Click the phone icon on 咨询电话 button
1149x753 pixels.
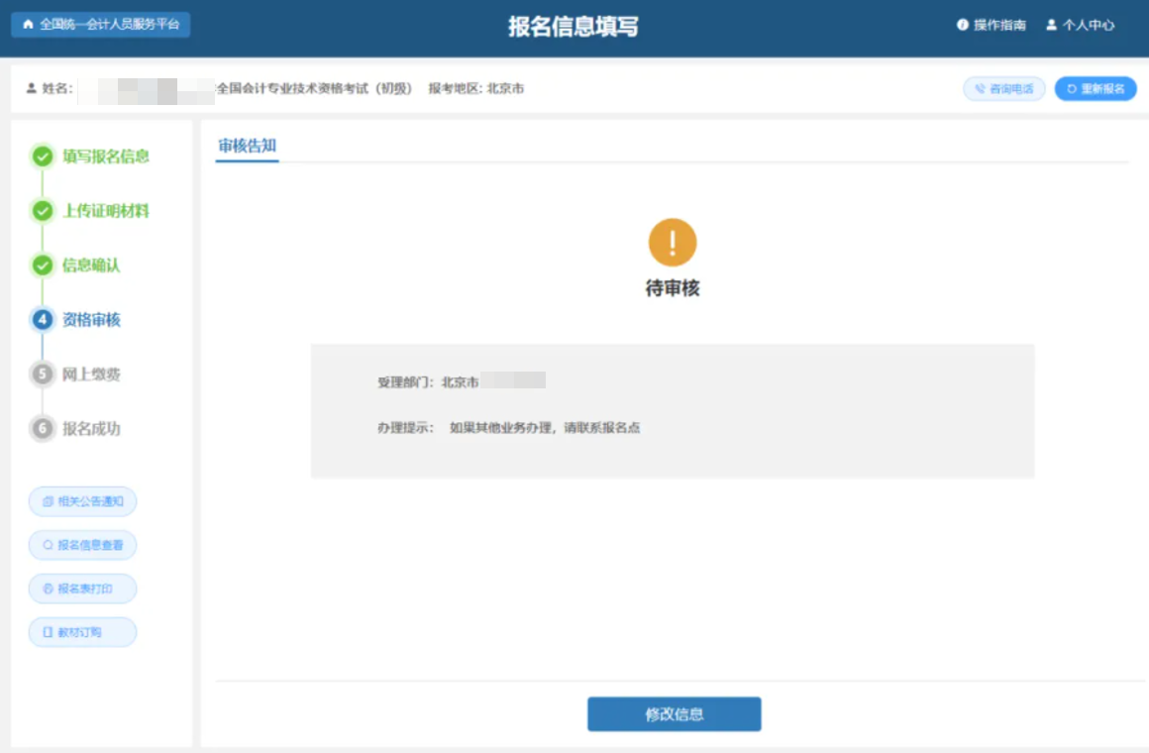(x=983, y=88)
